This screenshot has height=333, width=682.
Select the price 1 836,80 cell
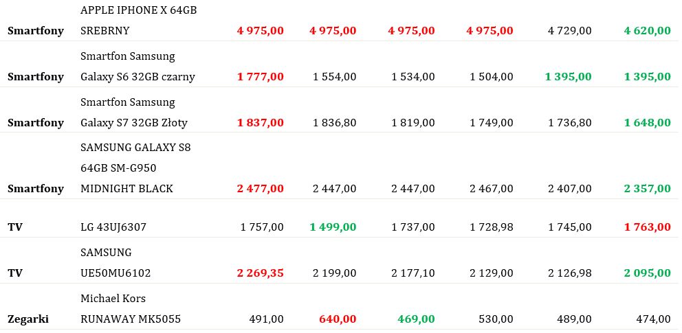click(335, 123)
